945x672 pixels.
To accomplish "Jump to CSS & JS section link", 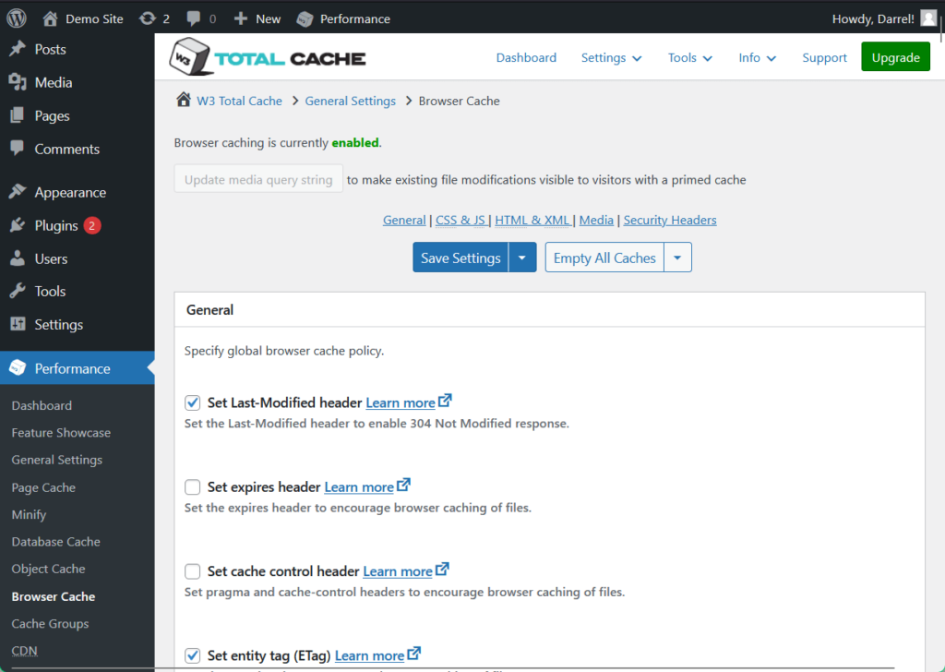I will click(x=461, y=220).
